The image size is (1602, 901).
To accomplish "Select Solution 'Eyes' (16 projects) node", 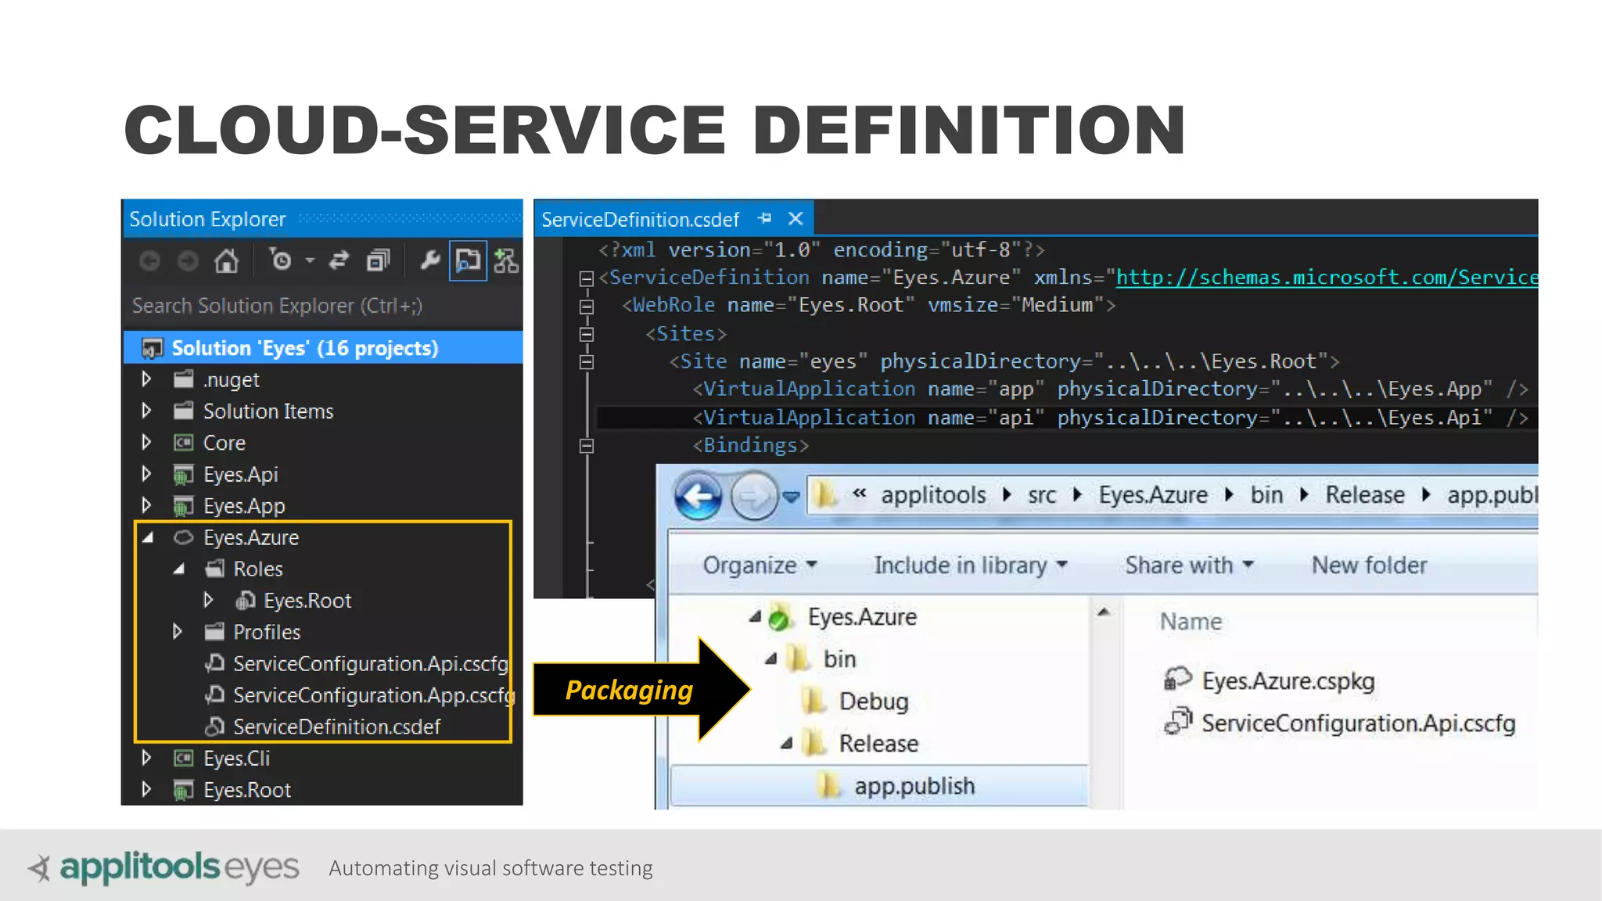I will coord(322,348).
